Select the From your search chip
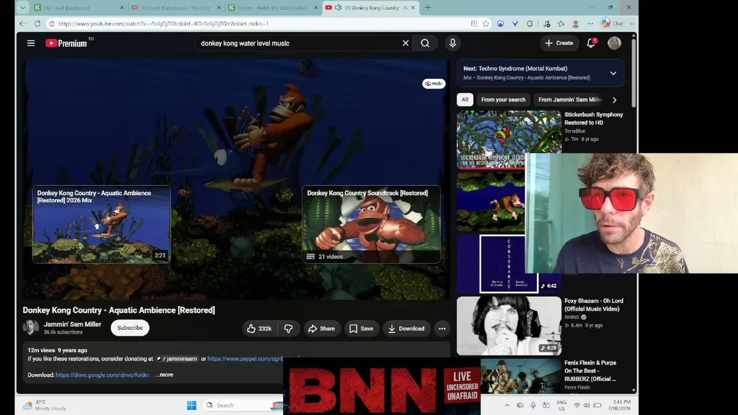Viewport: 738px width, 415px height. [503, 100]
